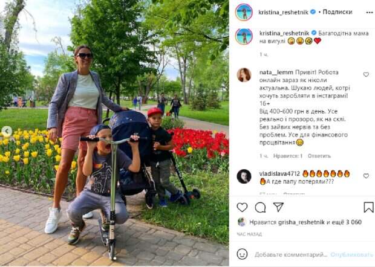Click the Опубликовать post button
The image size is (375, 267).
pos(351,254)
